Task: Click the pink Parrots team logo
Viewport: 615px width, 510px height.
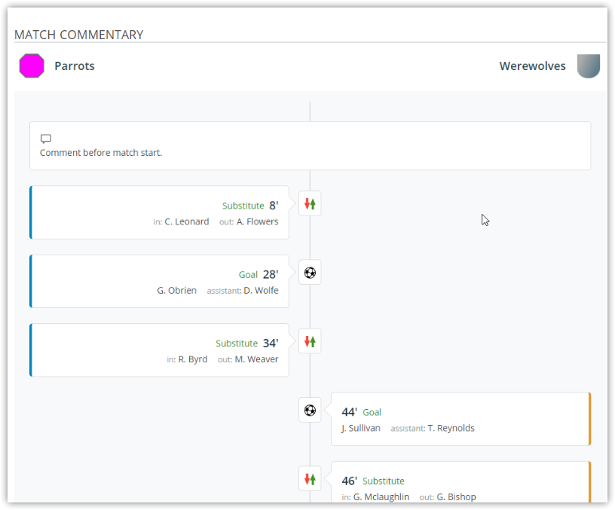Action: 32,66
